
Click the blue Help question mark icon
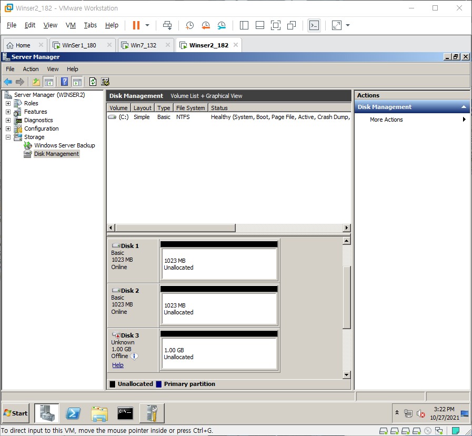point(64,82)
